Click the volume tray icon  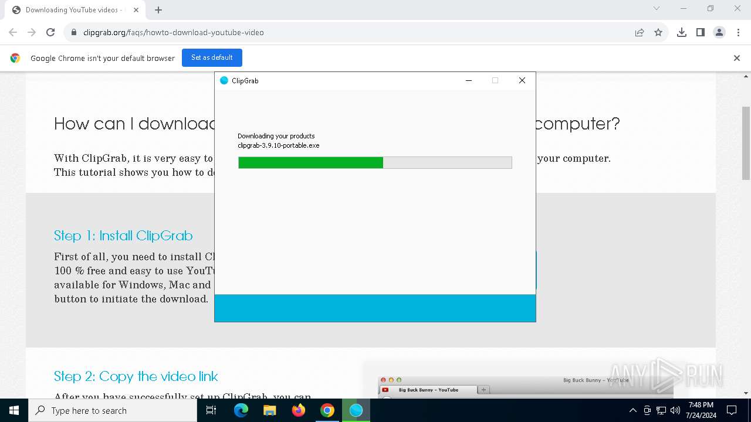675,410
